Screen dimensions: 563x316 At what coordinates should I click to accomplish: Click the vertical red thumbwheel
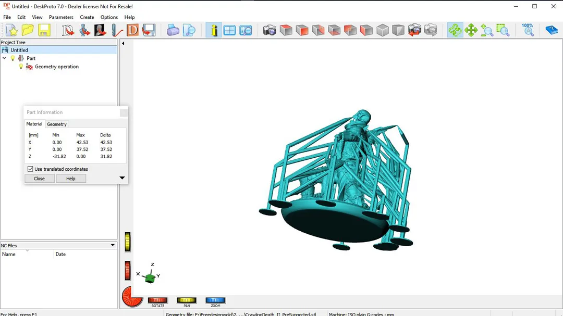coord(128,270)
